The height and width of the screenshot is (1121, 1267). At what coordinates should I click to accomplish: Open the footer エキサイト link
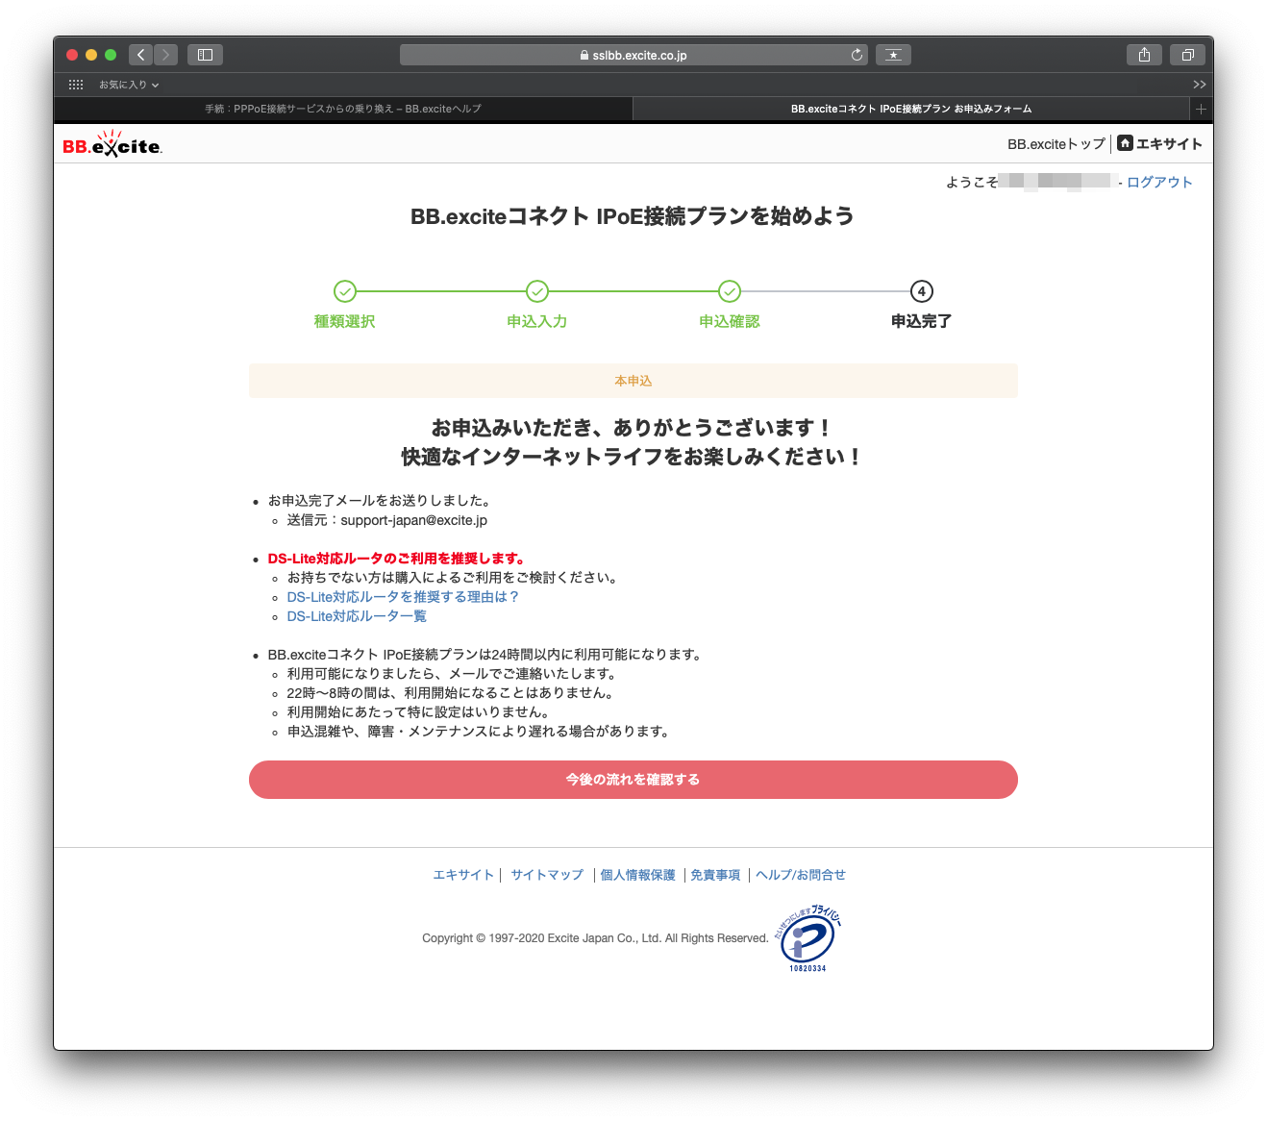(462, 875)
